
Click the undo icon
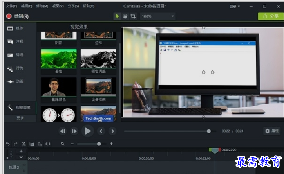point(8,144)
